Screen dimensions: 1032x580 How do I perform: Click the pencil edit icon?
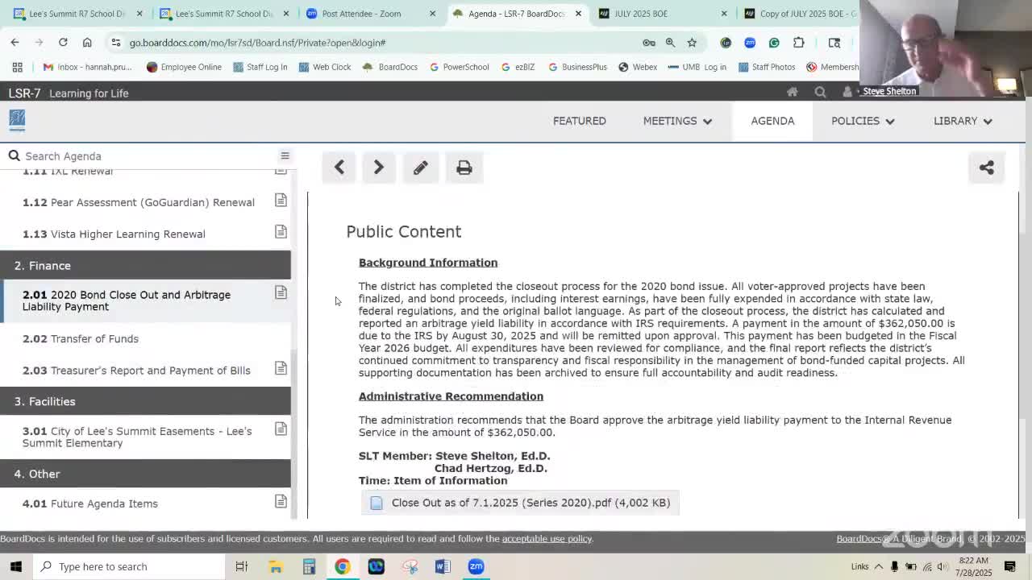click(x=421, y=168)
